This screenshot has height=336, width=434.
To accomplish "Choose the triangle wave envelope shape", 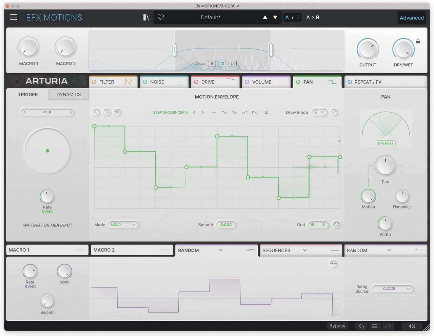I will pos(234,112).
